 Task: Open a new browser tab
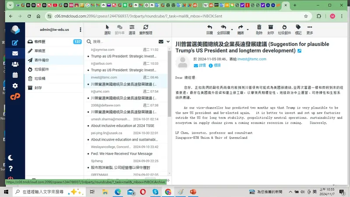[x=295, y=5]
